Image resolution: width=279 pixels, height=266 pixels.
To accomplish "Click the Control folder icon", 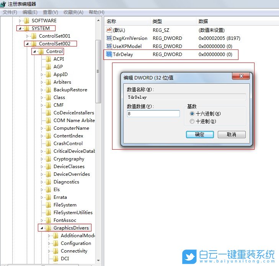I will [x=41, y=51].
